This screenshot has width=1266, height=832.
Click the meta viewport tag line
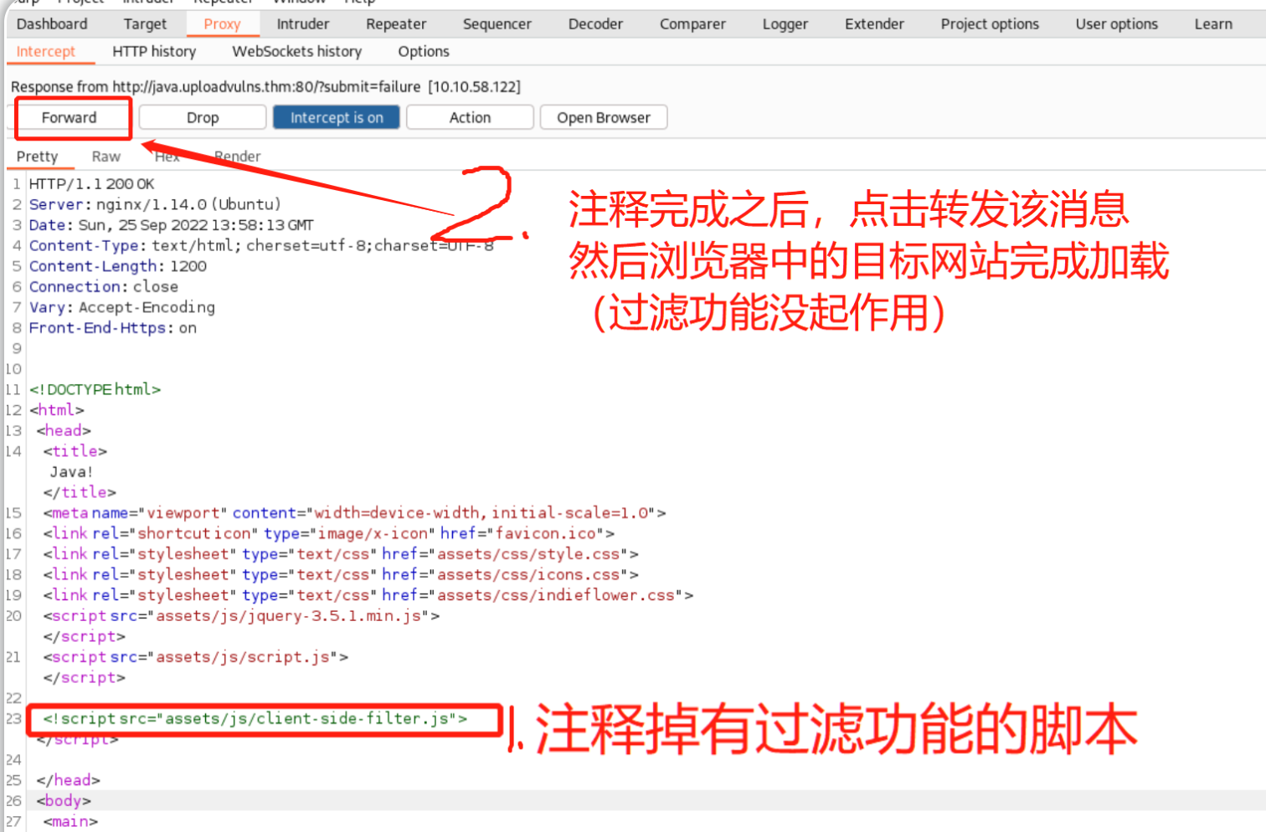click(355, 512)
